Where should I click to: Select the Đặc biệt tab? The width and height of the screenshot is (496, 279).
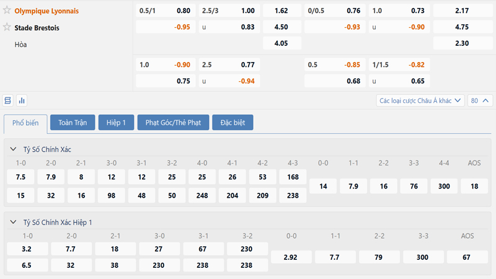tap(232, 123)
